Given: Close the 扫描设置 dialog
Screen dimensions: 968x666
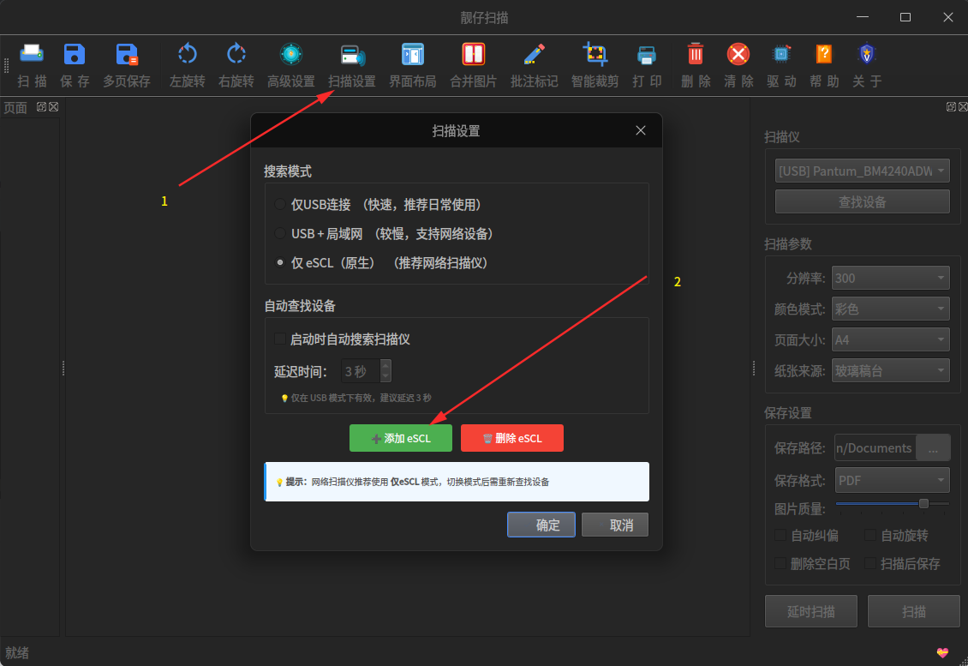Looking at the screenshot, I should (641, 130).
